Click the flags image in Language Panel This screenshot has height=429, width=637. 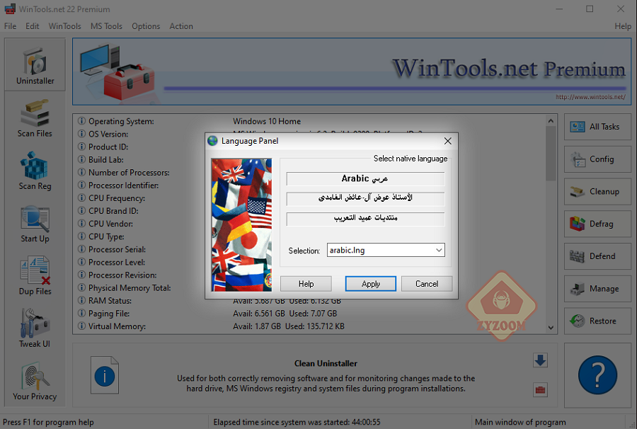[241, 225]
